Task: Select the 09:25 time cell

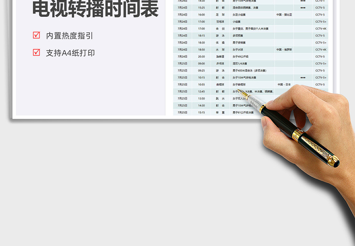Action: coord(201,71)
